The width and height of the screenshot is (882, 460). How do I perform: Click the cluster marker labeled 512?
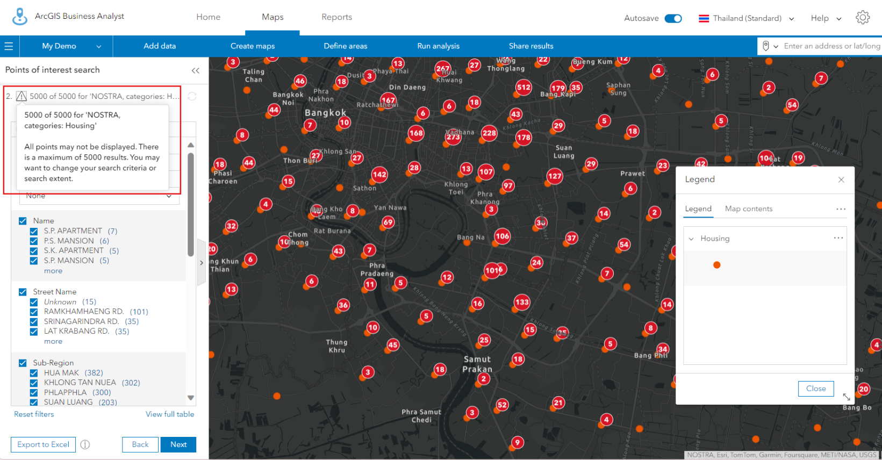click(x=524, y=88)
